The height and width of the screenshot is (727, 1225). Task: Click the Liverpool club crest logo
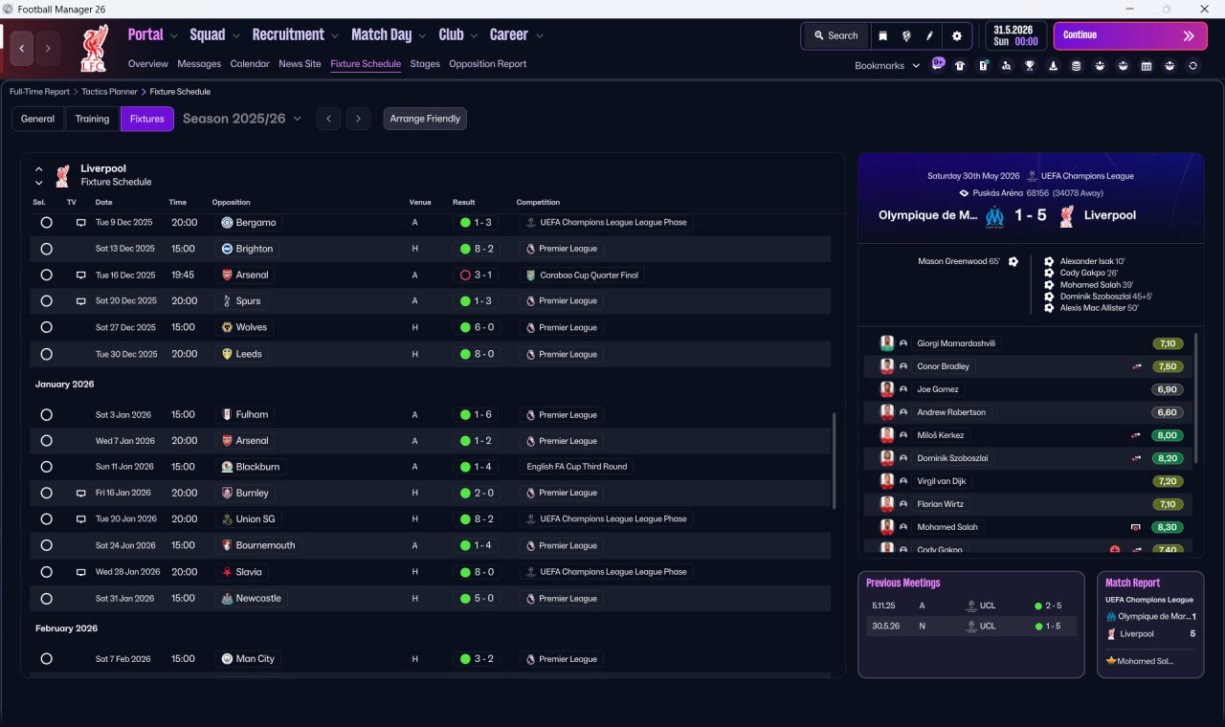pyautogui.click(x=94, y=50)
